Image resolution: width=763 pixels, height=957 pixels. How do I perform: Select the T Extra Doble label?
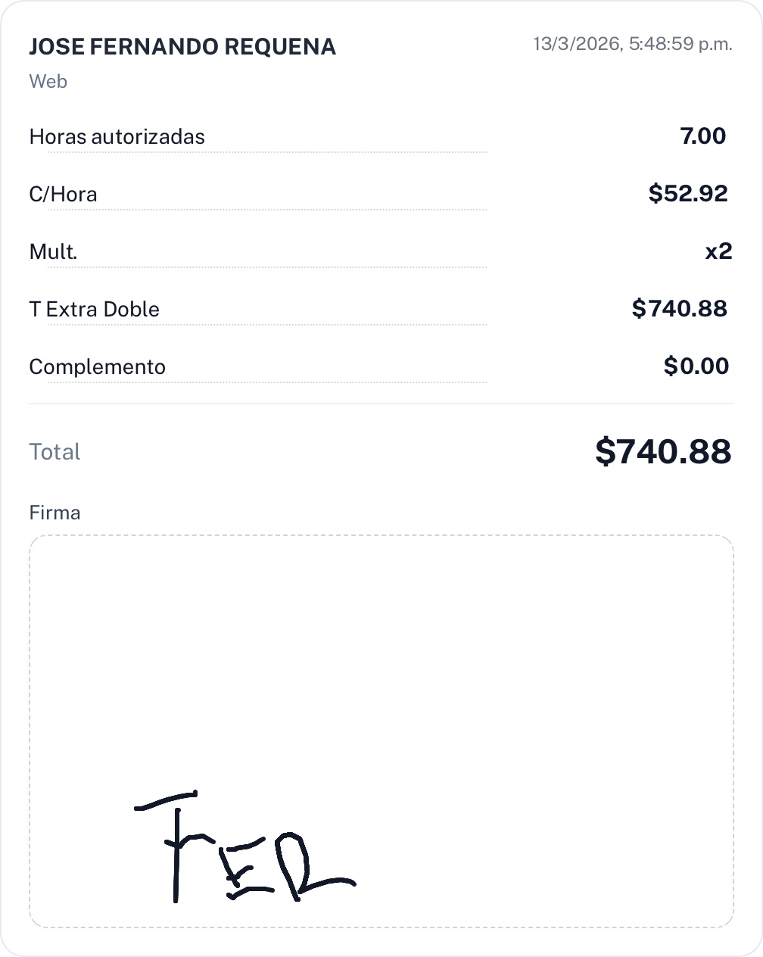[x=95, y=310]
